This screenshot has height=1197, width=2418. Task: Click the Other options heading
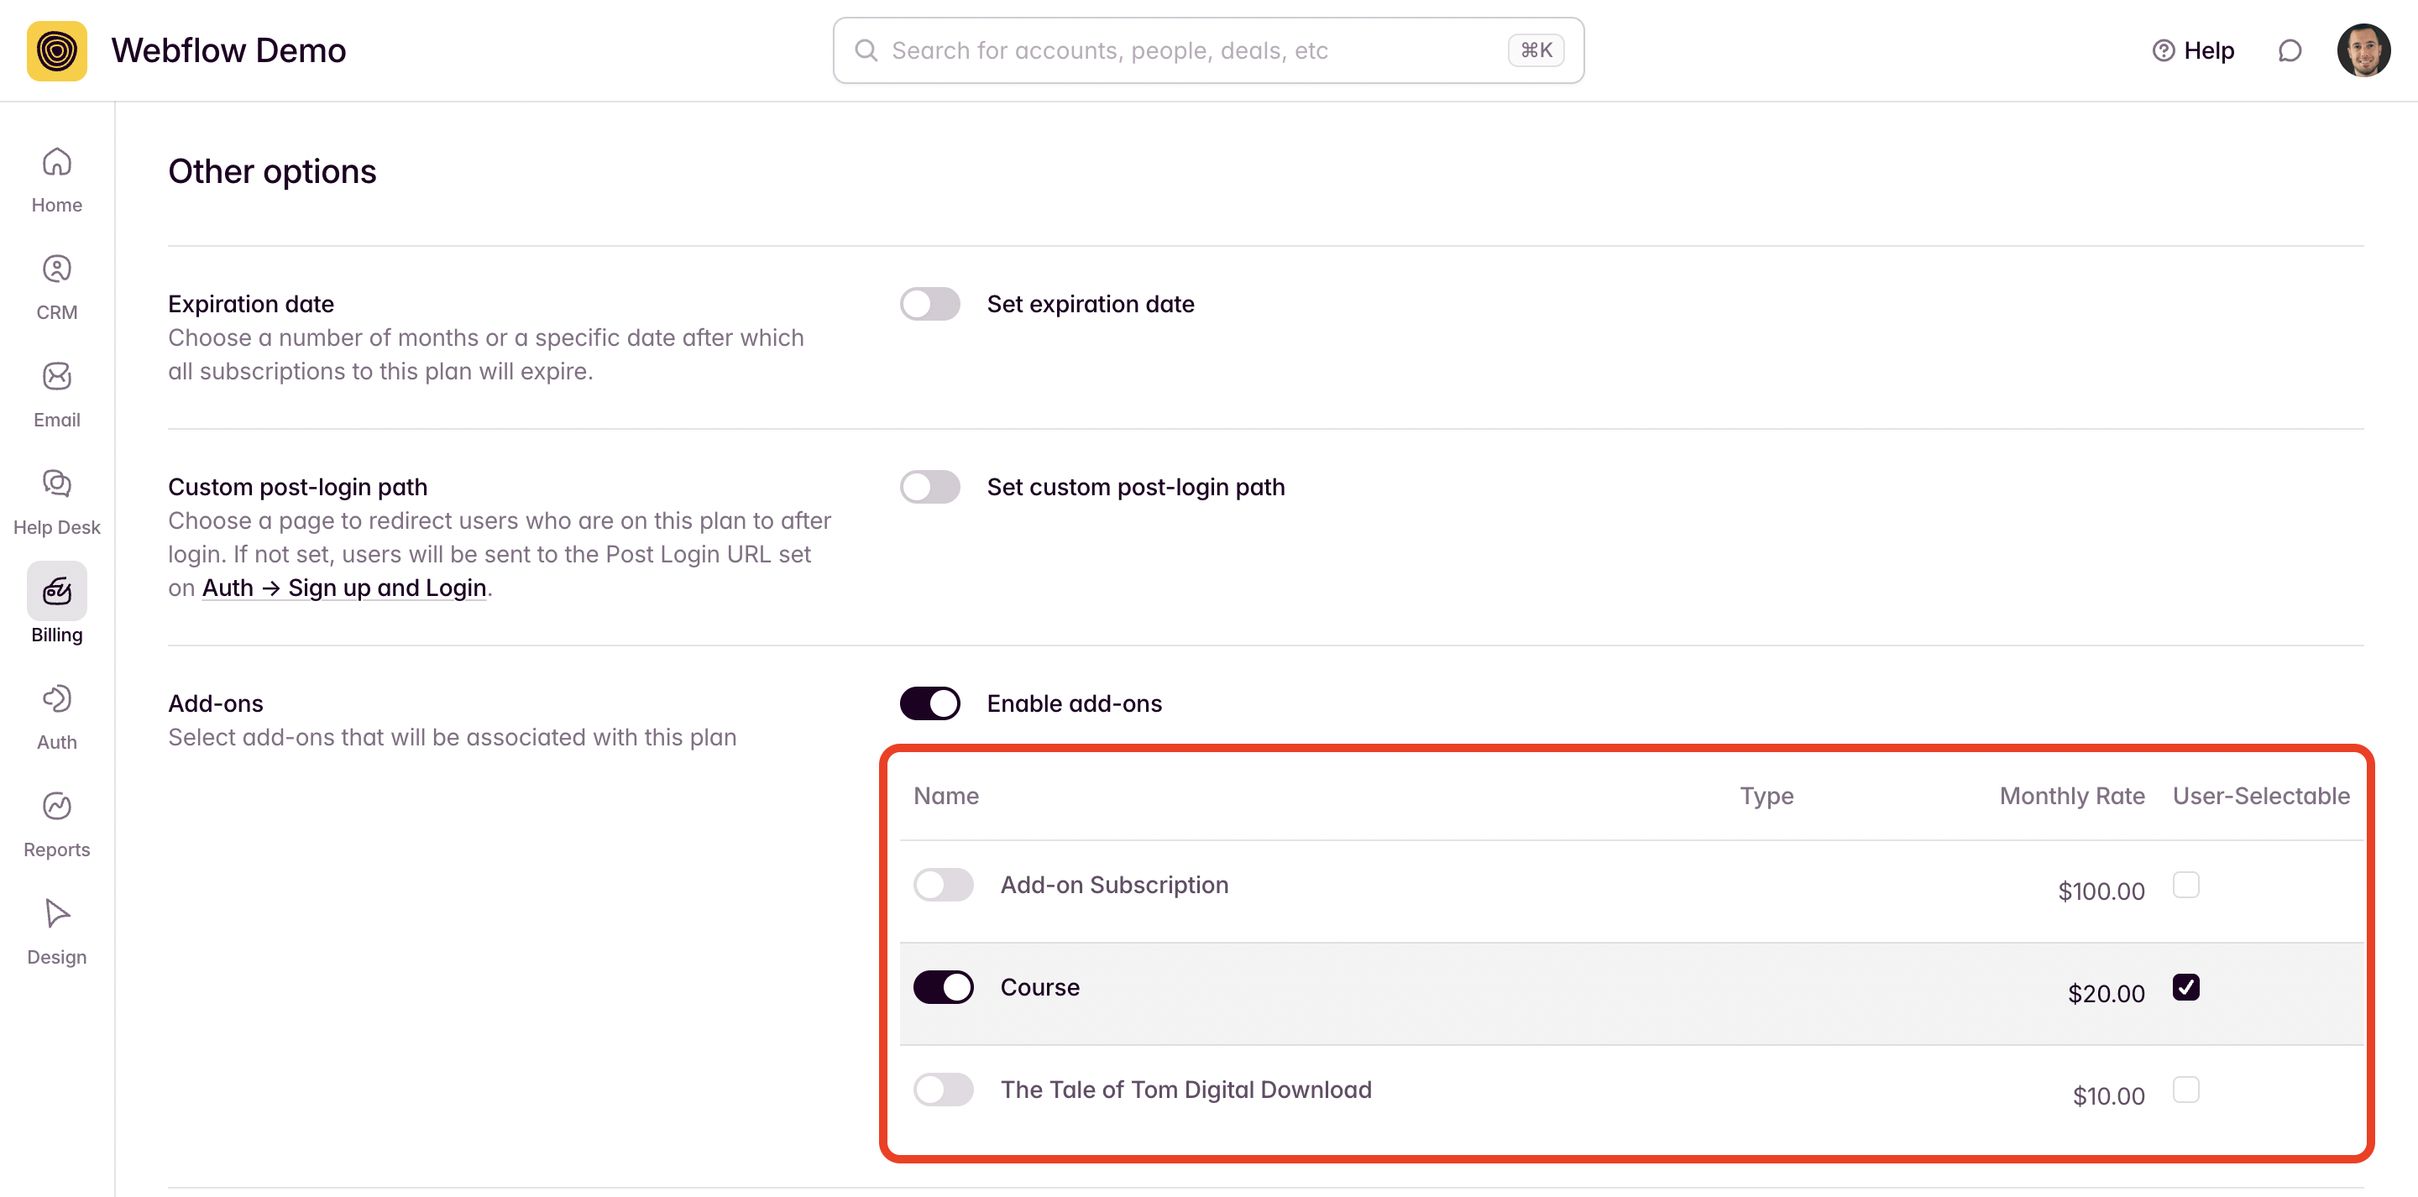[x=272, y=172]
